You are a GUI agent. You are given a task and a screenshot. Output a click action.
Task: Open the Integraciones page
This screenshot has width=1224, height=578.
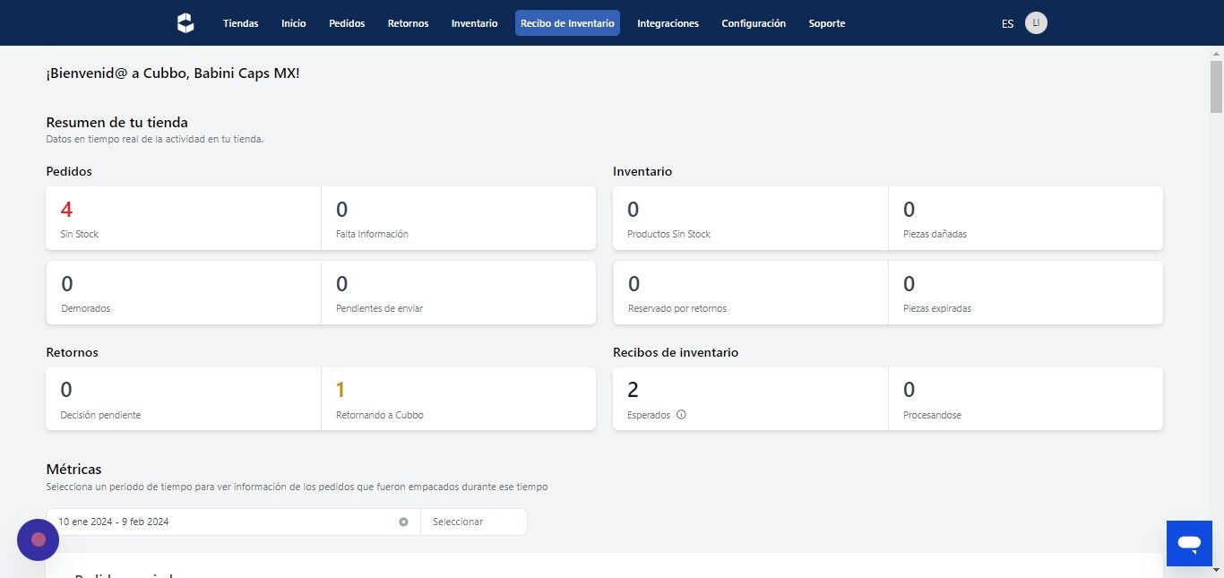coord(668,23)
